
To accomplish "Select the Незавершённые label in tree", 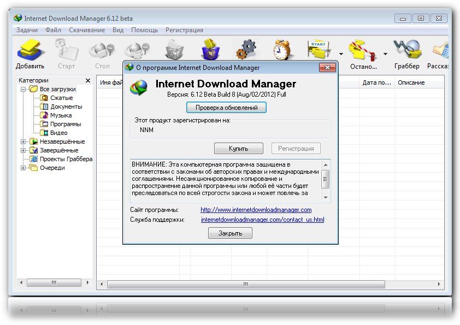I will tap(62, 141).
